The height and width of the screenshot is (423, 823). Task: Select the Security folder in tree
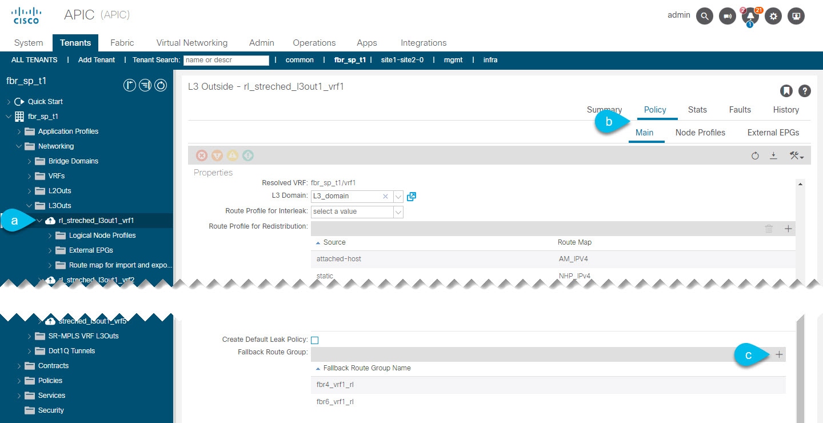[x=51, y=410]
